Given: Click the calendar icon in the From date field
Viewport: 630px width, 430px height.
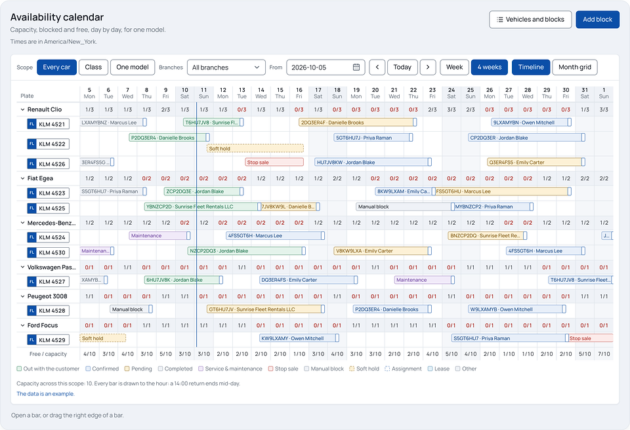Looking at the screenshot, I should [356, 67].
